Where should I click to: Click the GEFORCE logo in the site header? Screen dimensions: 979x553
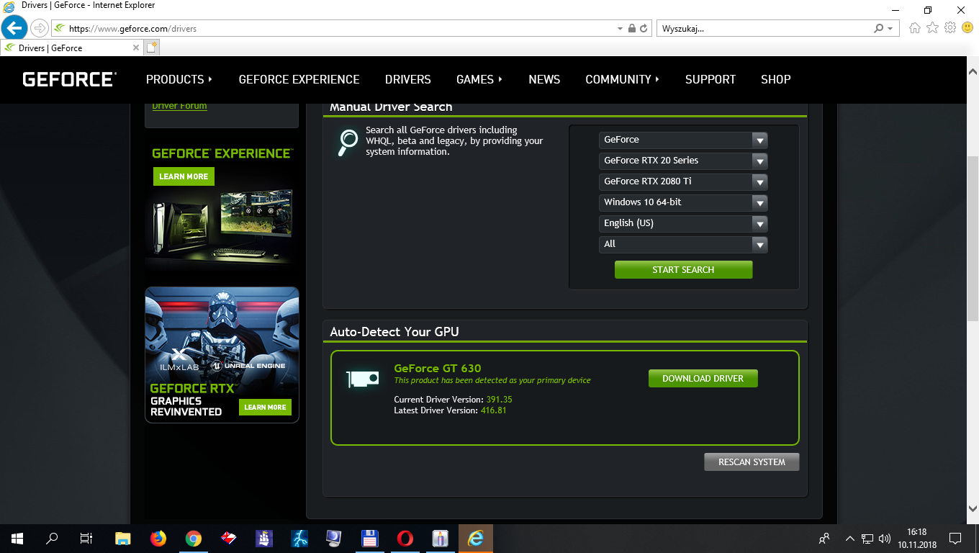pyautogui.click(x=69, y=79)
